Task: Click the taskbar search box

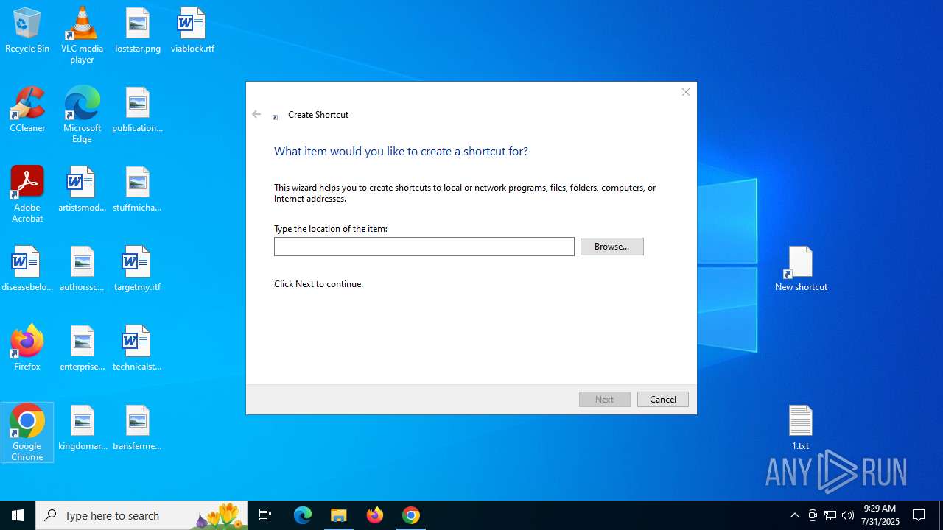Action: 141,515
